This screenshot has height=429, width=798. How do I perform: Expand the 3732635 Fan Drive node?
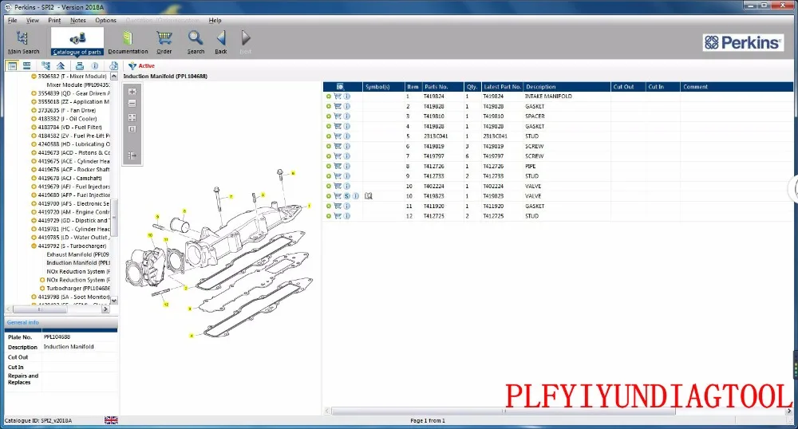(34, 110)
